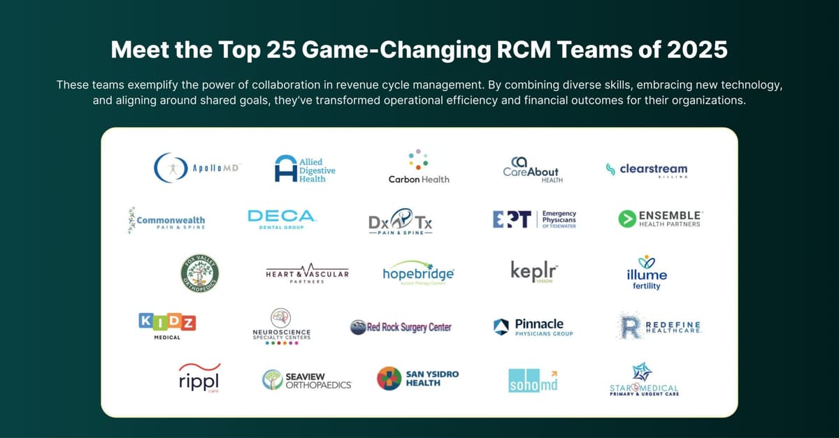Open the Carbon Health logo
The width and height of the screenshot is (839, 438).
pyautogui.click(x=419, y=167)
